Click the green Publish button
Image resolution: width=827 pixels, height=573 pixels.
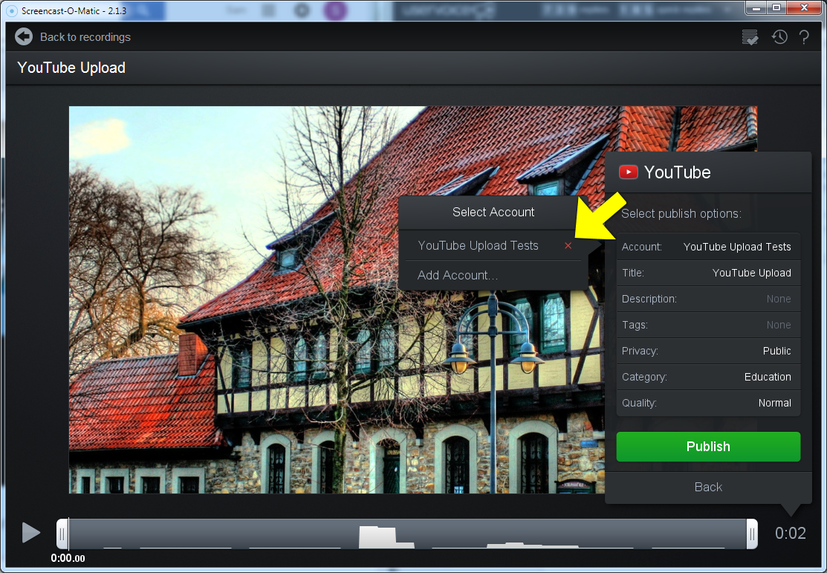708,447
